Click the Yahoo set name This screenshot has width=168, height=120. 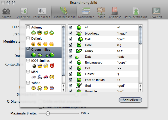click(36, 83)
